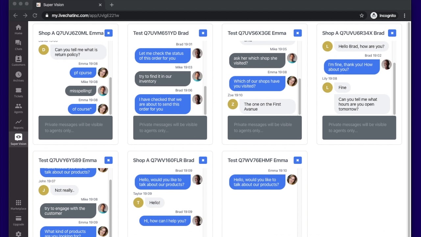The image size is (421, 237).
Task: Click the scrollbar in the Shop A Q7UVU6R34X chat
Action: tap(394, 88)
